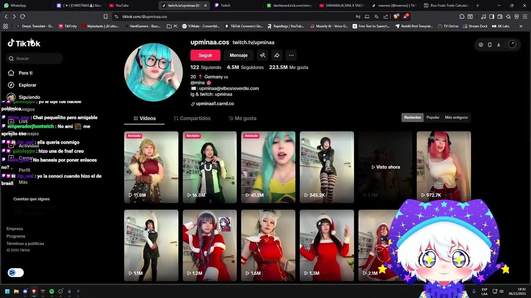Click in the Buscar search field

[34, 58]
